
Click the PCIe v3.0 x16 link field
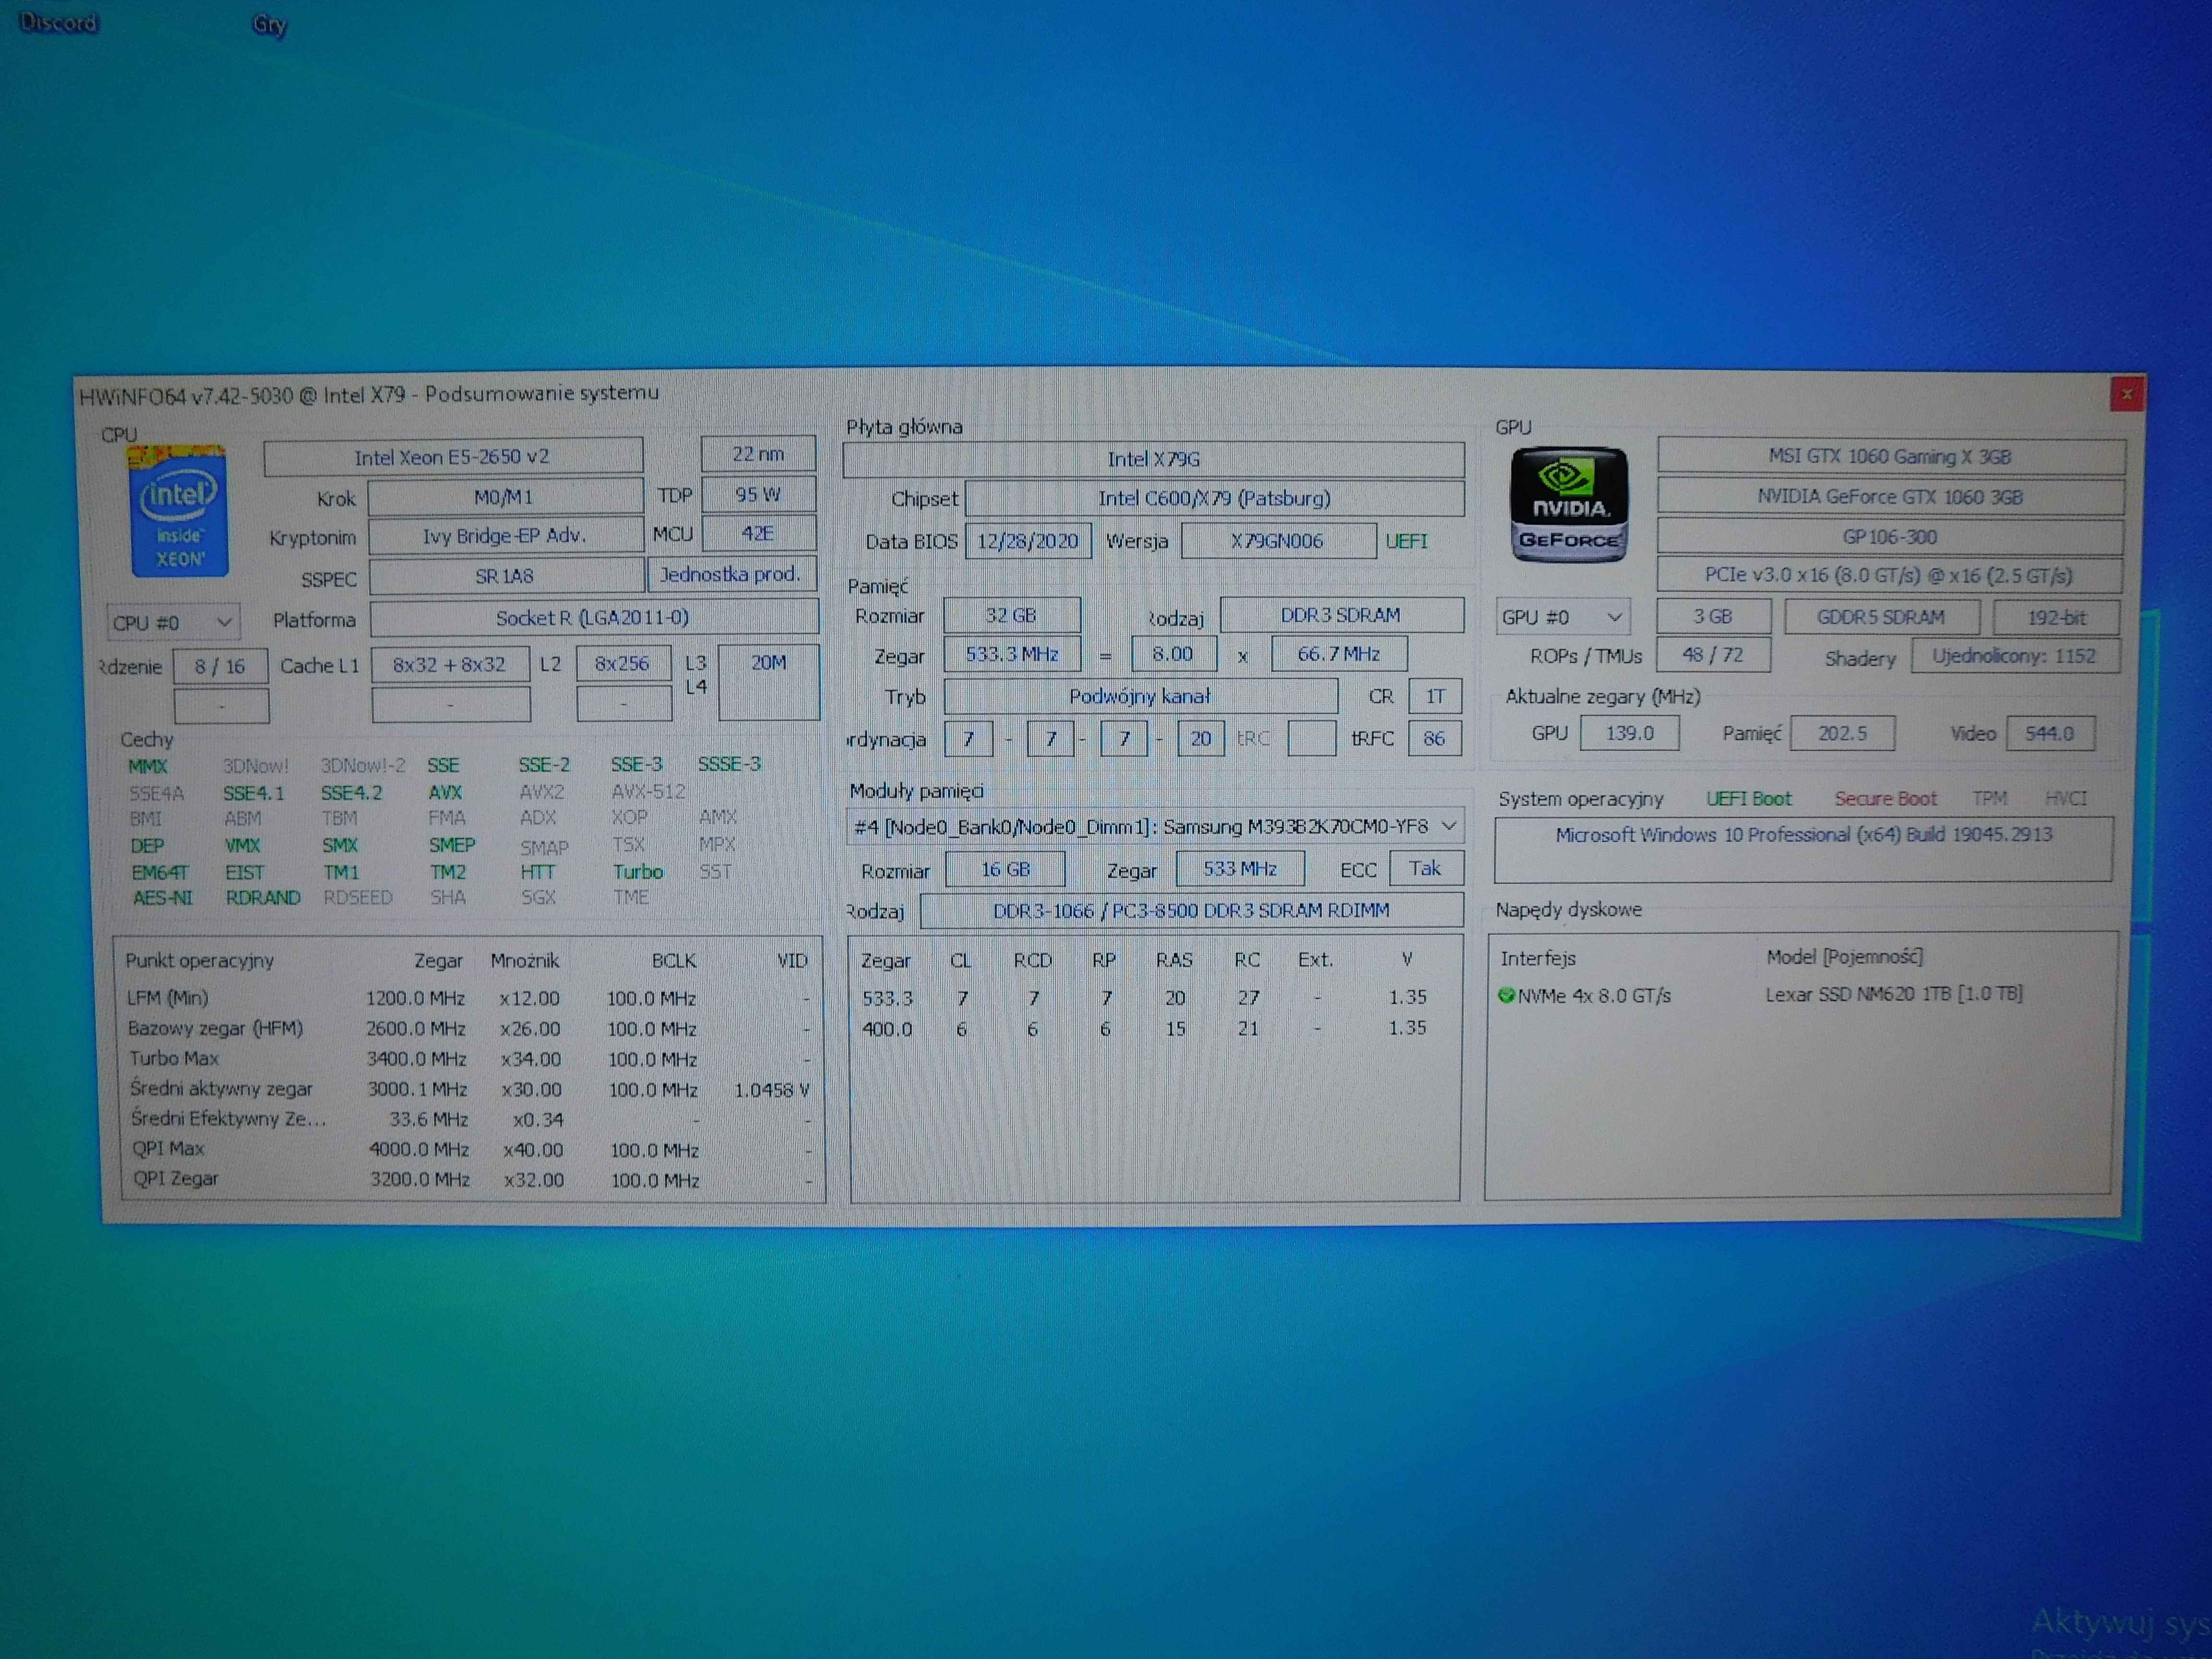pos(1889,575)
